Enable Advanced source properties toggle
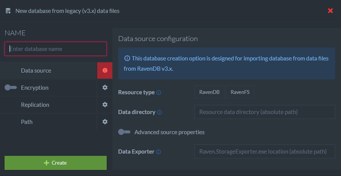The width and height of the screenshot is (341, 176). (x=124, y=132)
